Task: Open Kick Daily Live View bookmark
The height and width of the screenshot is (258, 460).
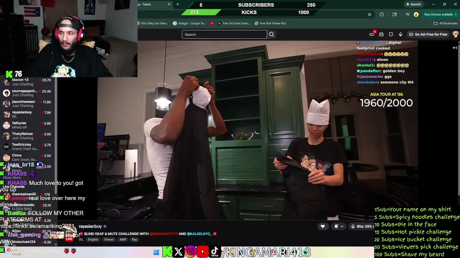Action: [x=153, y=23]
